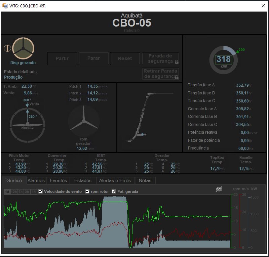The image size is (269, 257).
Task: Click the green 300 setpoint marker
Action: pos(240,50)
